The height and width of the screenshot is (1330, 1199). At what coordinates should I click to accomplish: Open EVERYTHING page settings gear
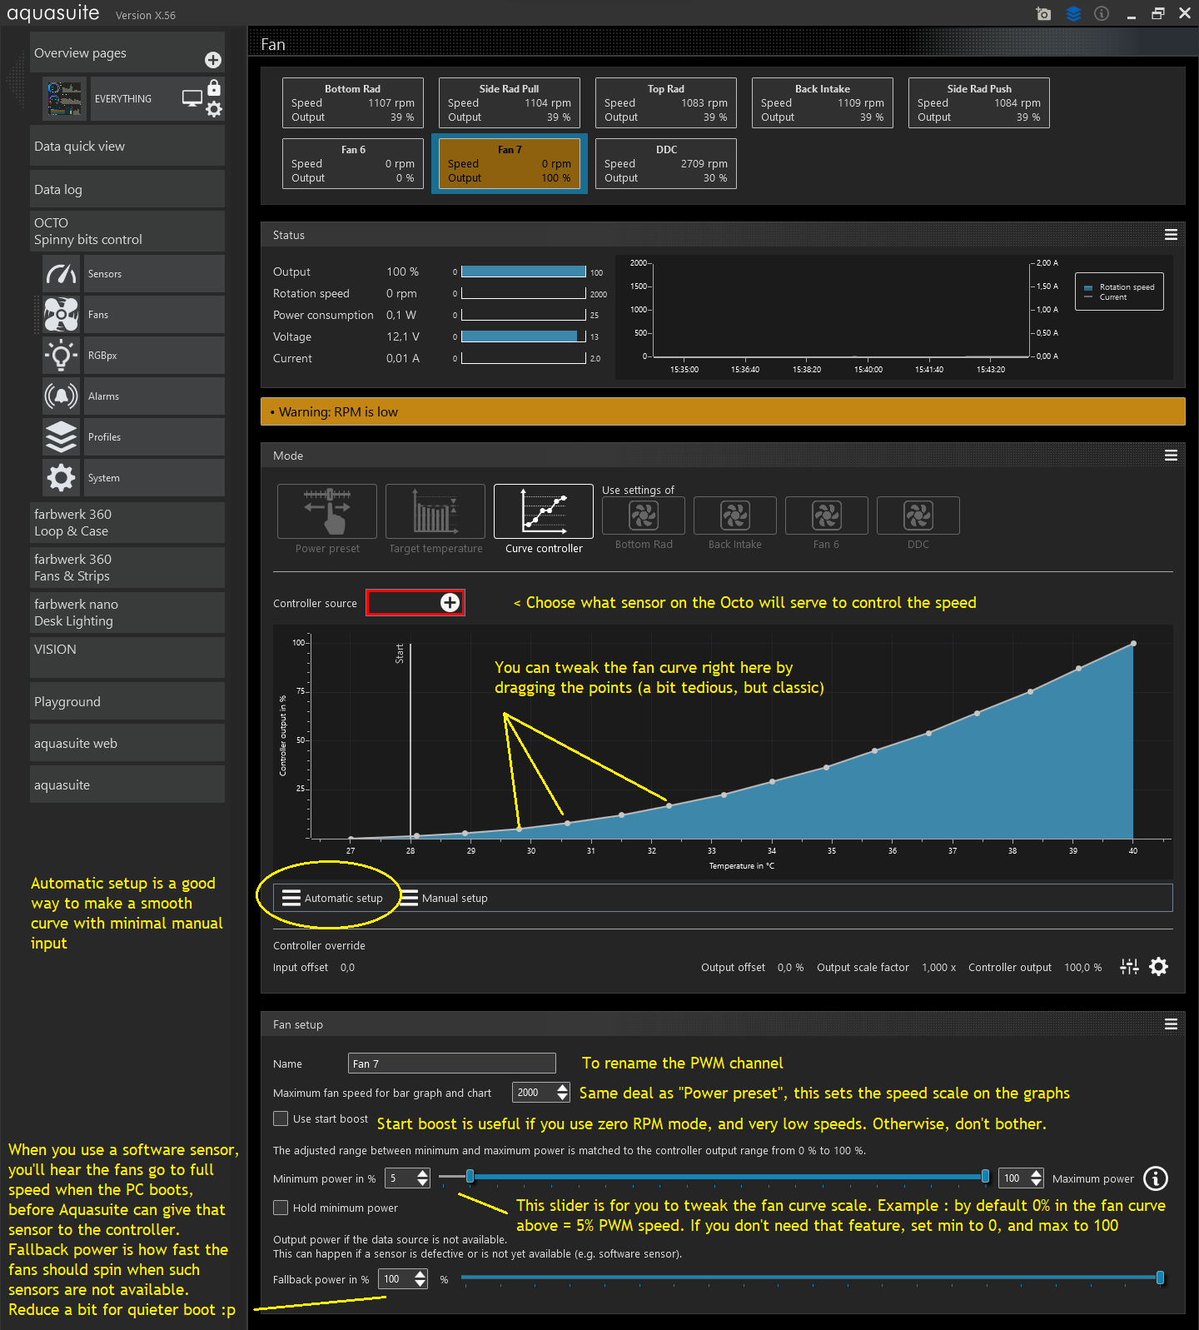(x=214, y=109)
